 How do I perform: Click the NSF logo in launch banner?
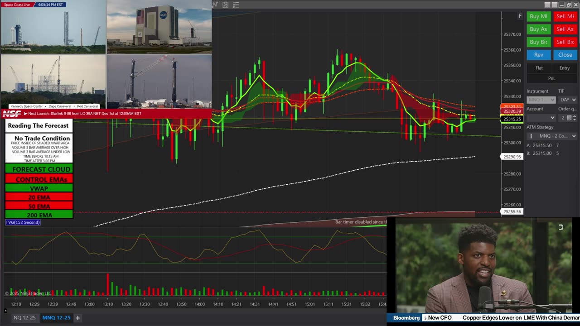[x=12, y=114]
